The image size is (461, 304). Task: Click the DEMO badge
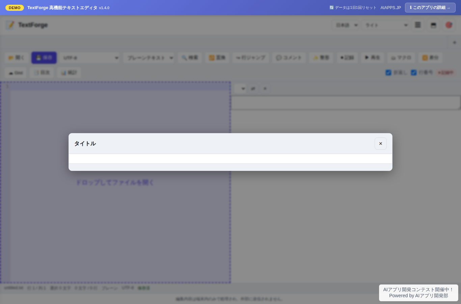[15, 7]
